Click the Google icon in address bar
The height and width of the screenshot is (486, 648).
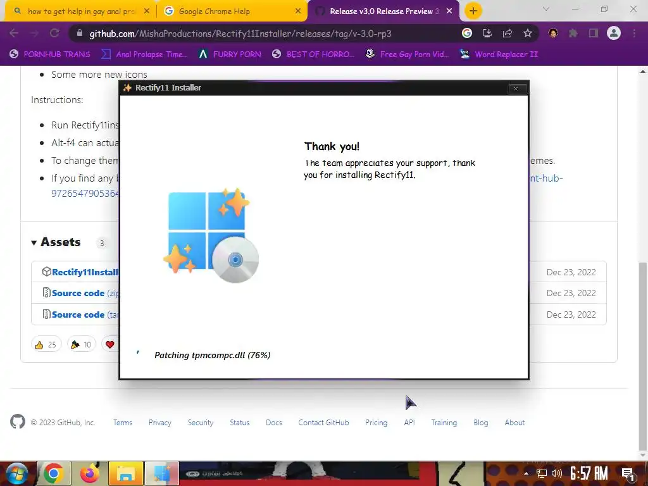[466, 33]
